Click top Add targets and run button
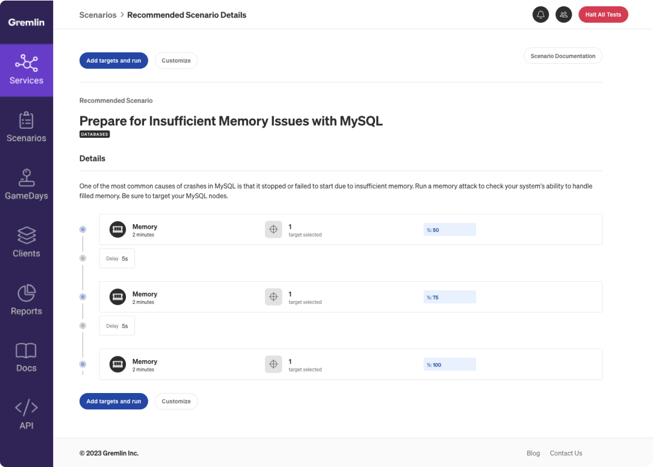The width and height of the screenshot is (653, 467). tap(114, 60)
